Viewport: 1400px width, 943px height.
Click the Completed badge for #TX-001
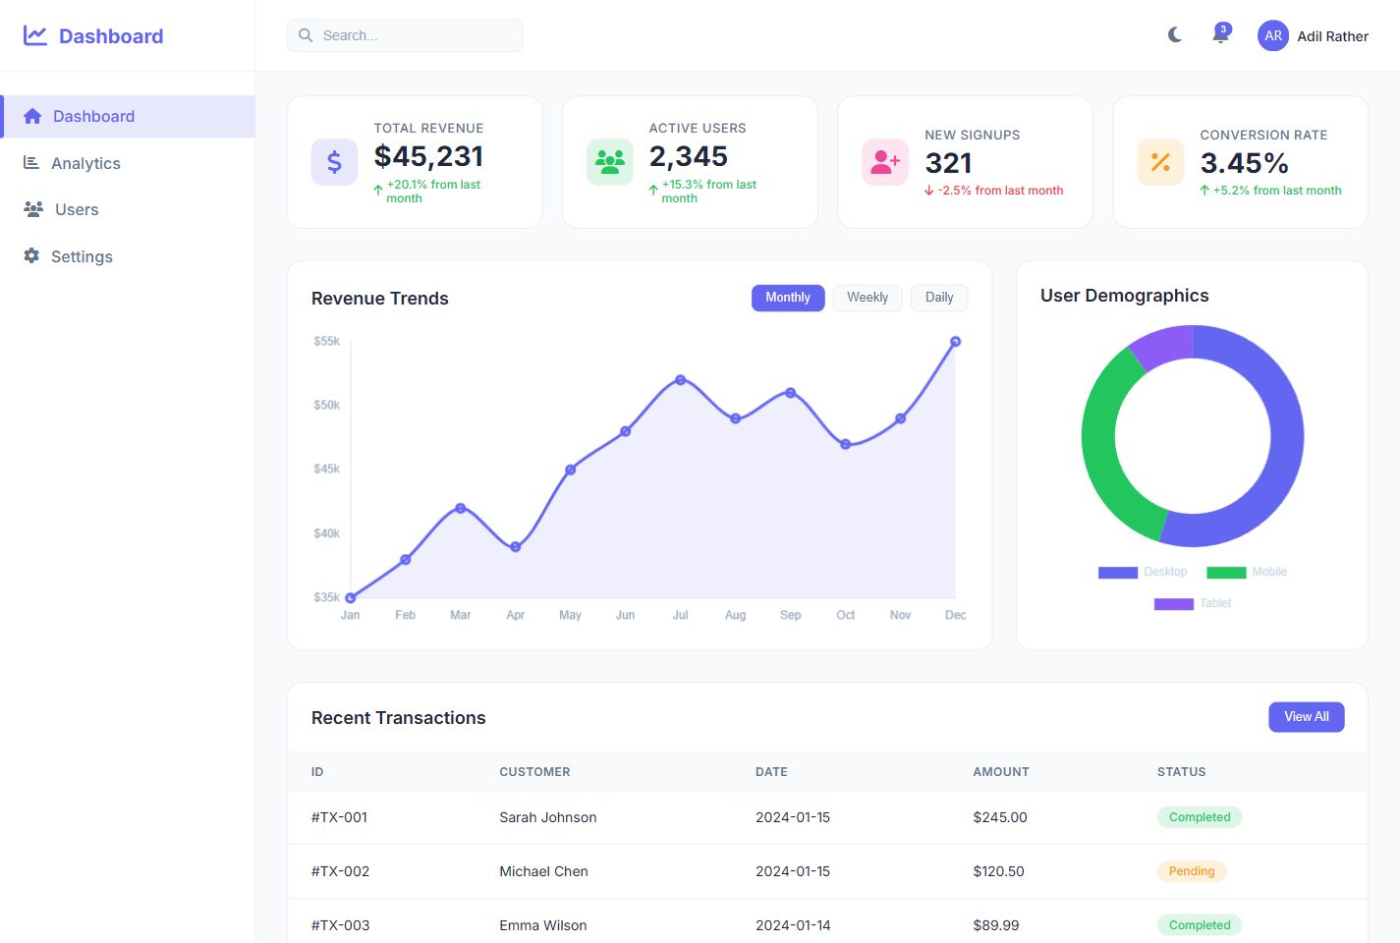pos(1200,817)
